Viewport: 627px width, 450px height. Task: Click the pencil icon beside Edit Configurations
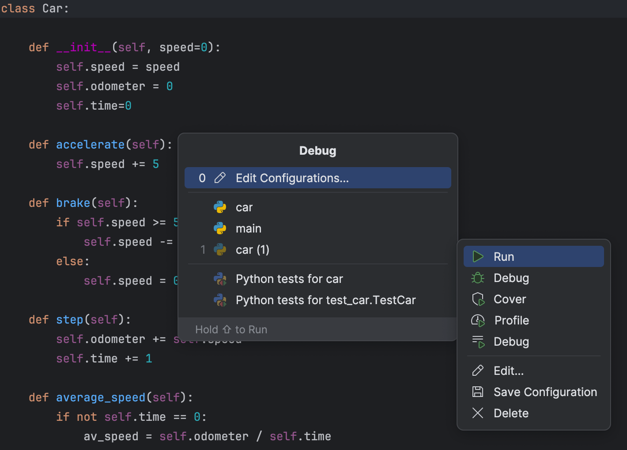[219, 178]
